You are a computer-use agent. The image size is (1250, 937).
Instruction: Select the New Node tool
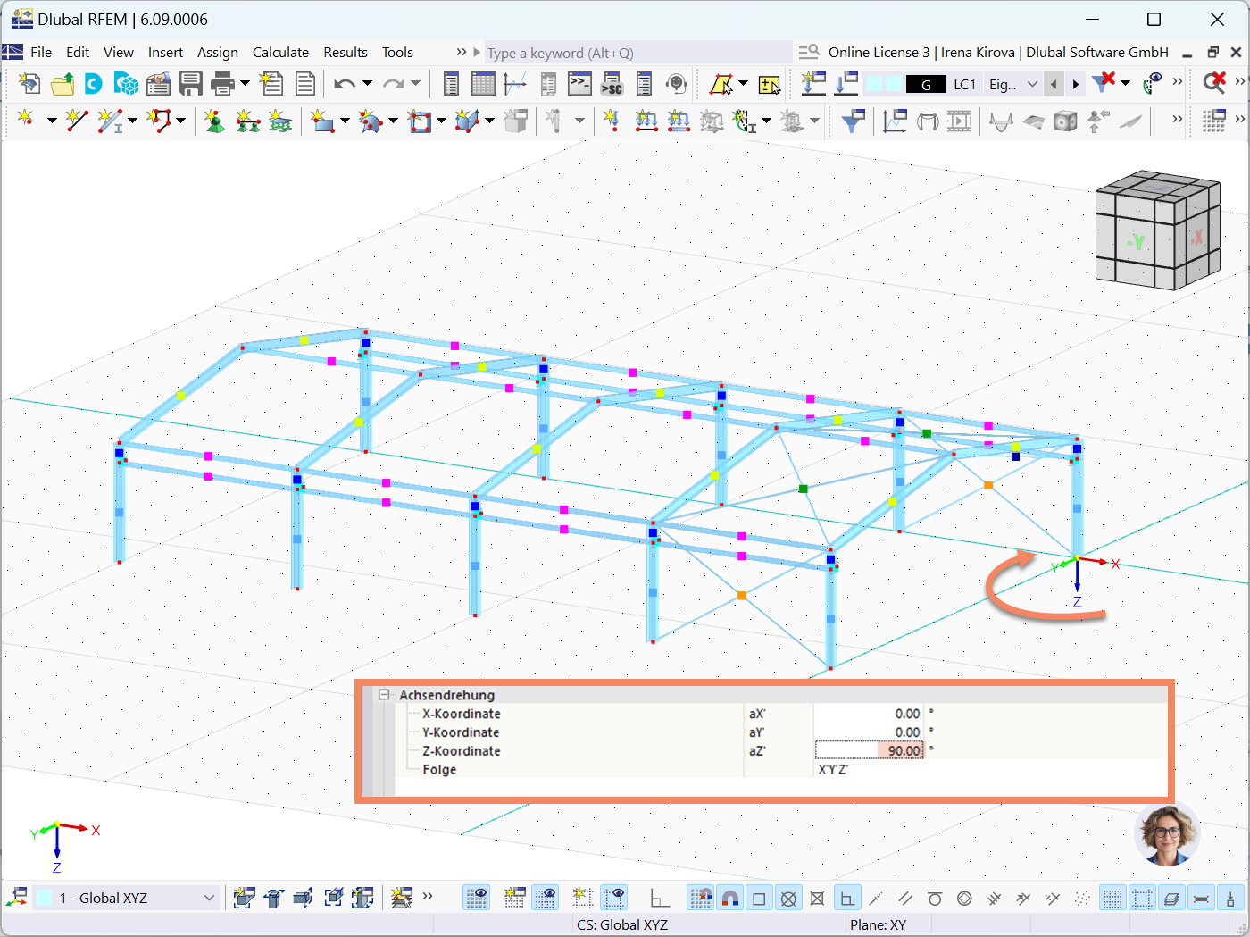25,120
